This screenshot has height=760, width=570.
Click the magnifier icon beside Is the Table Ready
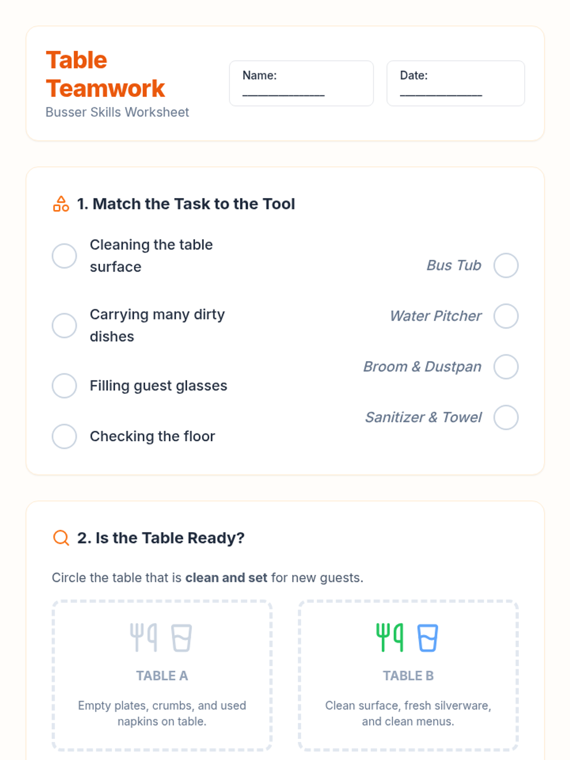pyautogui.click(x=61, y=538)
